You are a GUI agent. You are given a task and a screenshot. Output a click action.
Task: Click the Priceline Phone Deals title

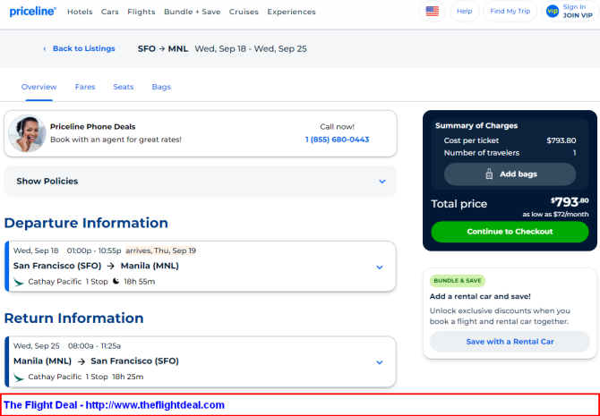point(93,127)
